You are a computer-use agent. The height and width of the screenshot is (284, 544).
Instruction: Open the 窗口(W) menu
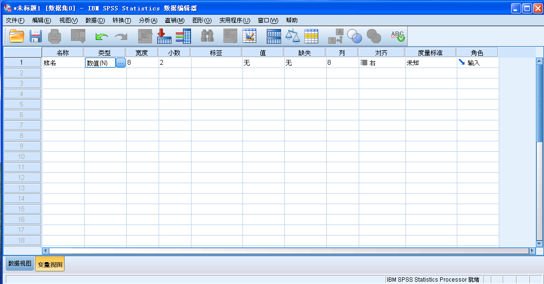coord(268,20)
